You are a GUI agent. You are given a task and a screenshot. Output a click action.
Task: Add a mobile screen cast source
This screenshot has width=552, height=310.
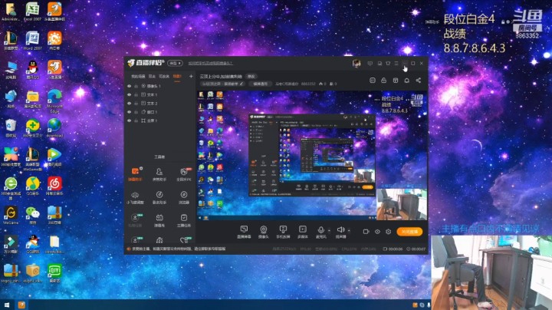click(283, 232)
